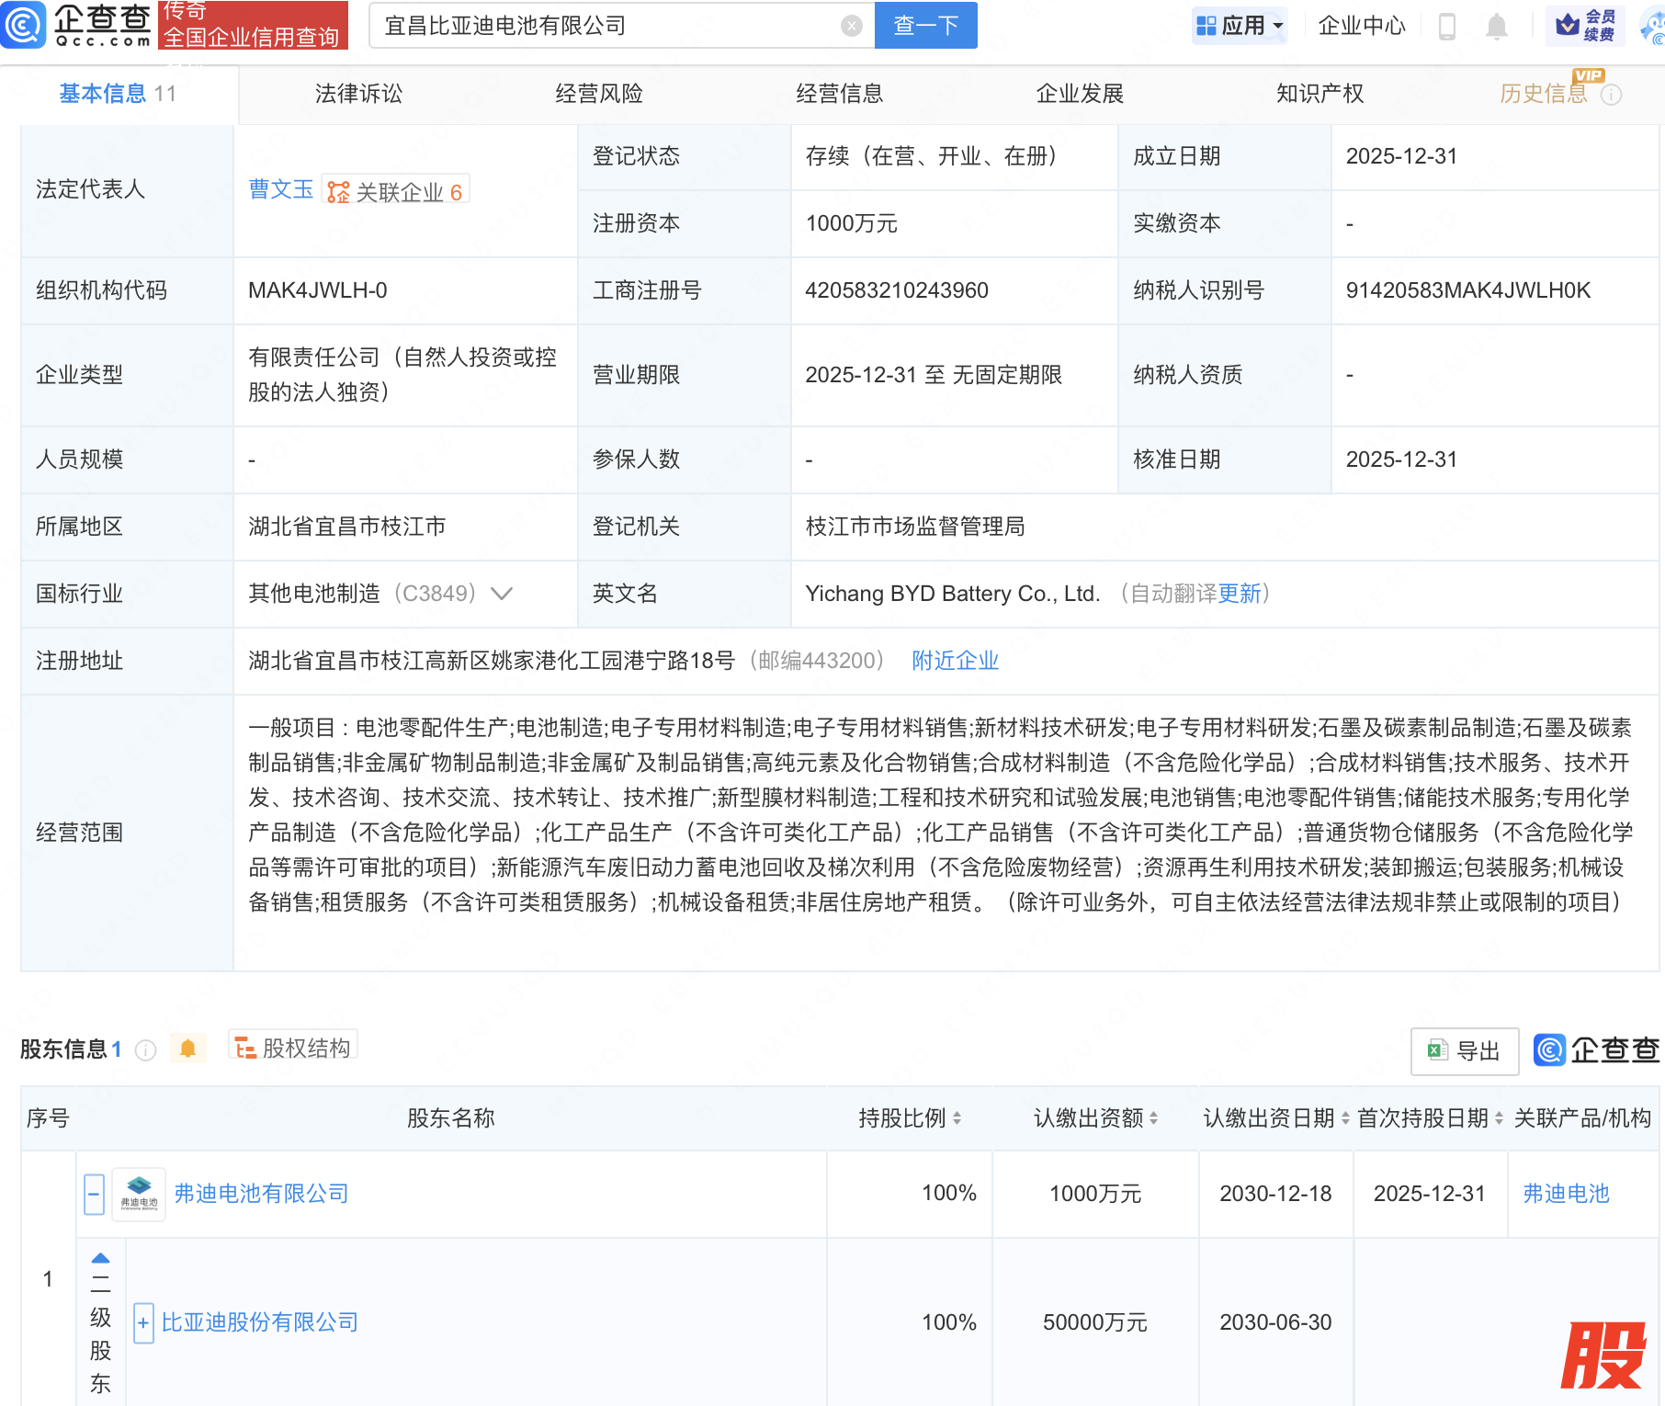Collapse the 弗迪电池有限公司 shareholder row
1665x1406 pixels.
coord(94,1194)
